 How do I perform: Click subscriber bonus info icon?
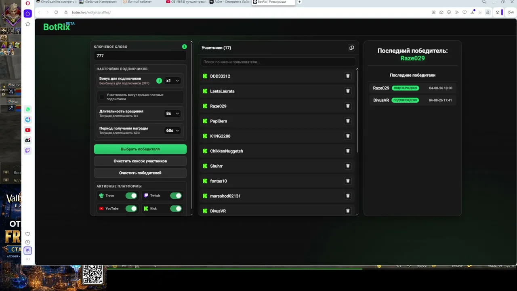pos(159,80)
